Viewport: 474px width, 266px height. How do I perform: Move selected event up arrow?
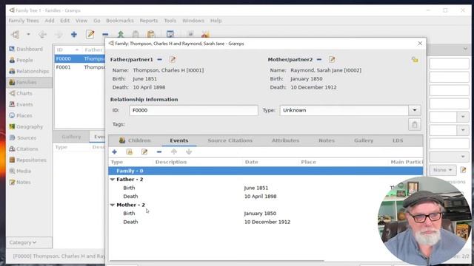tap(174, 151)
